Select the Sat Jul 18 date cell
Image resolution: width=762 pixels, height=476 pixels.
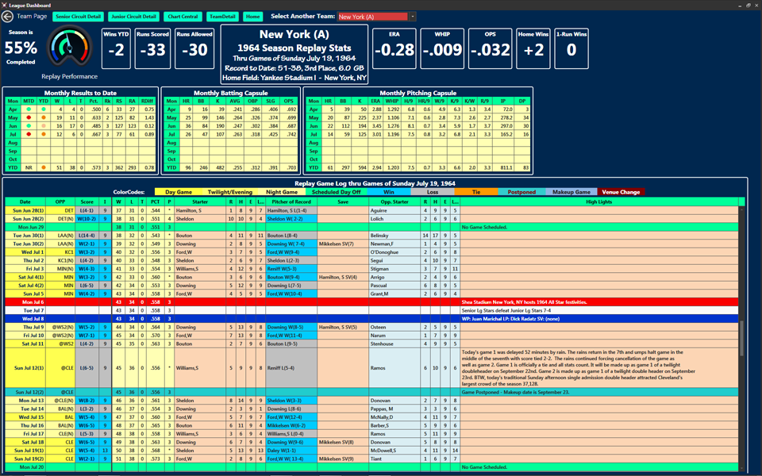pyautogui.click(x=25, y=442)
